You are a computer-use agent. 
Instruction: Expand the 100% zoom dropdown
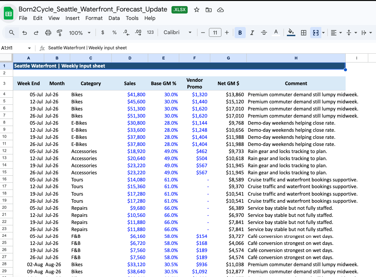(80, 32)
